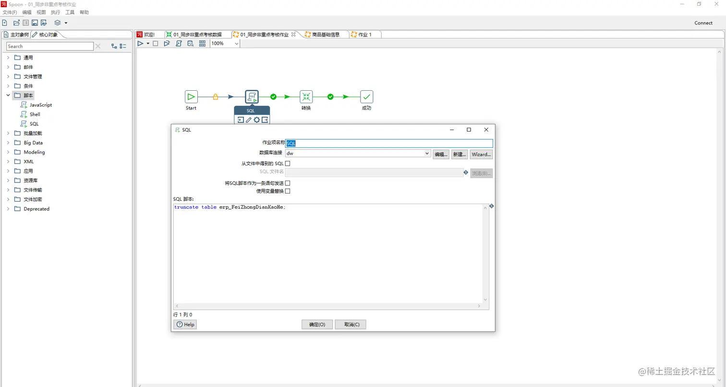Expand the Deprecated folder
Viewport: 726px width, 387px height.
pyautogui.click(x=8, y=209)
